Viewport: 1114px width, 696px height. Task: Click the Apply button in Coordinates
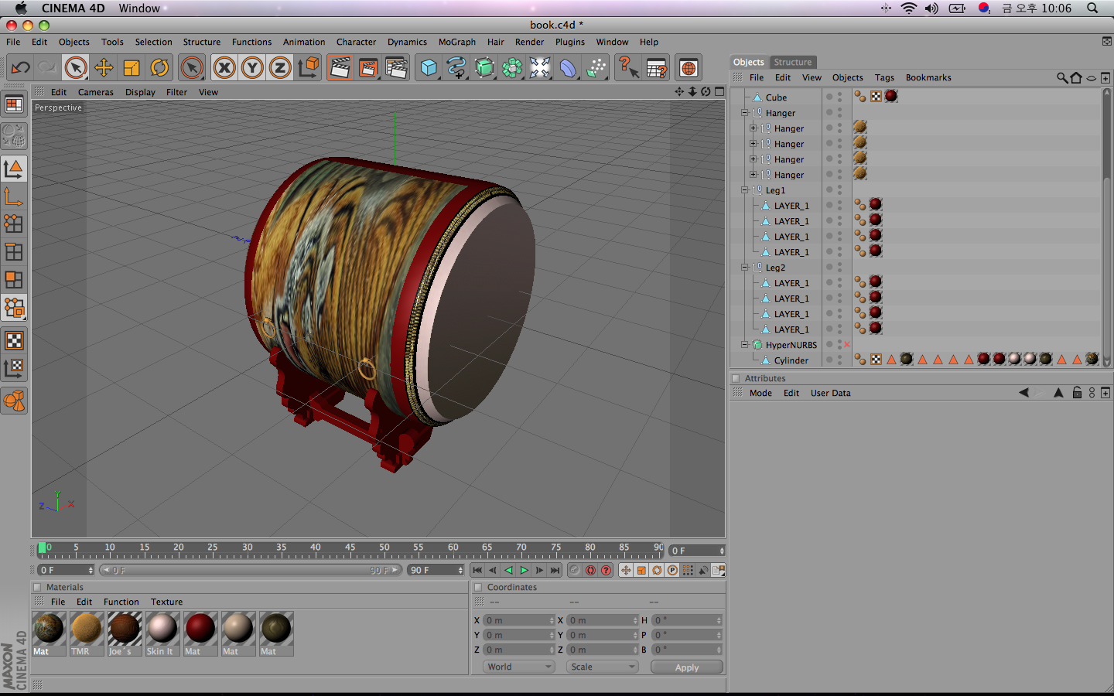point(687,667)
